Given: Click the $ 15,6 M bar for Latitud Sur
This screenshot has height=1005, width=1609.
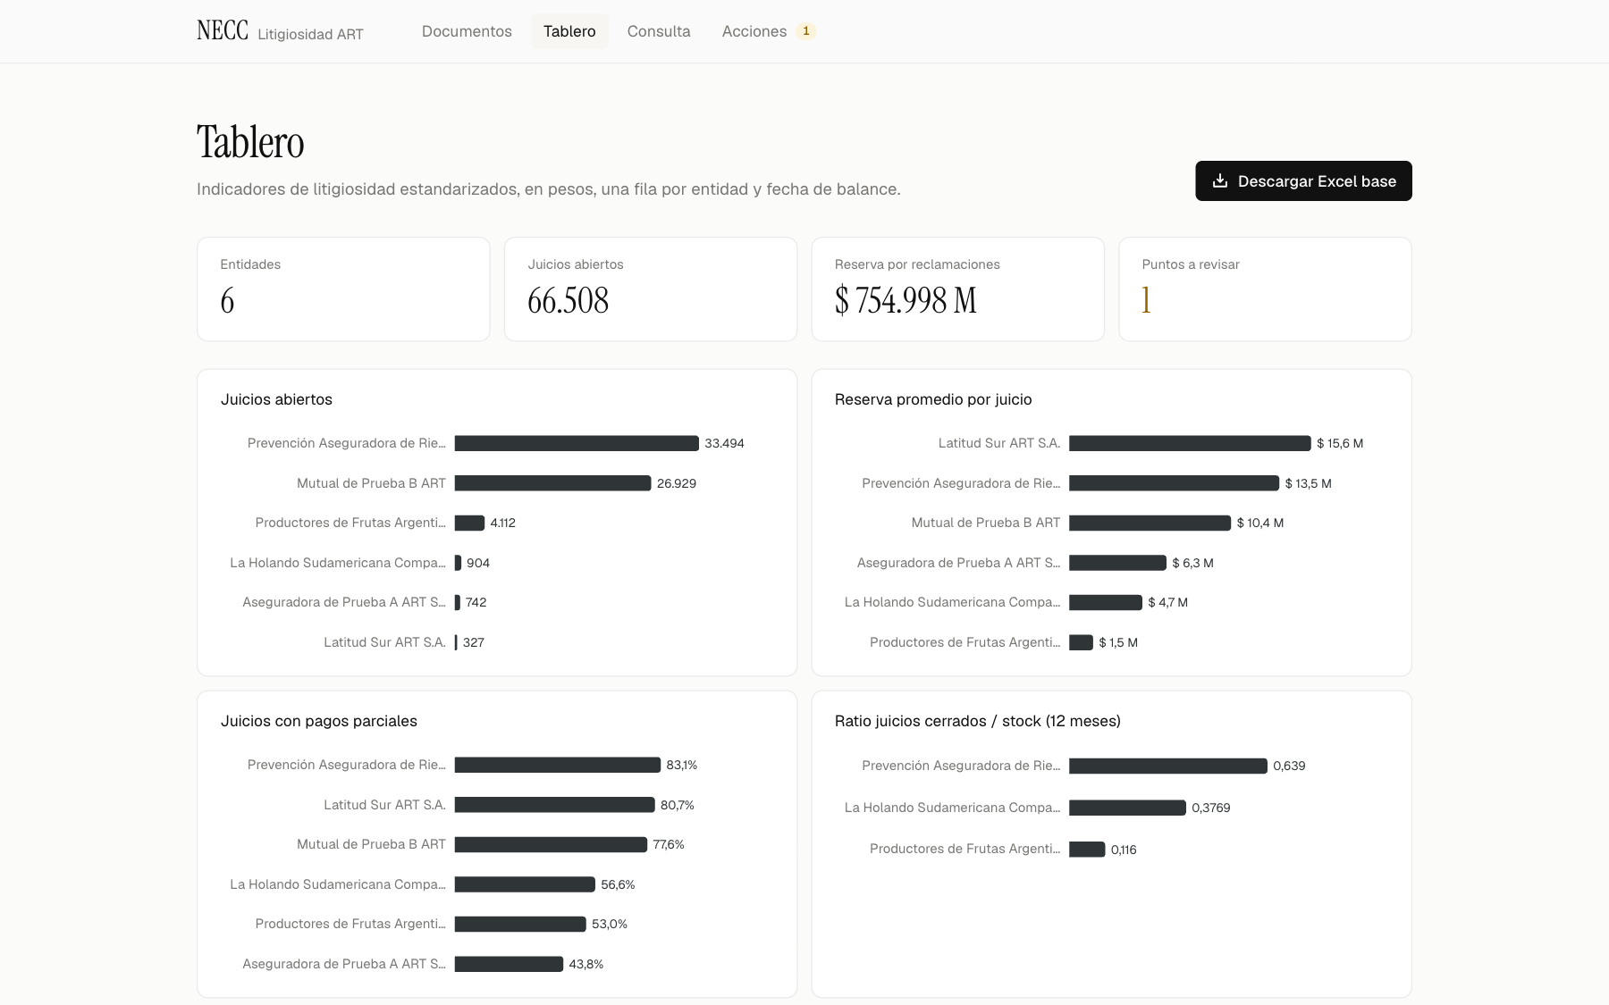Looking at the screenshot, I should point(1190,443).
